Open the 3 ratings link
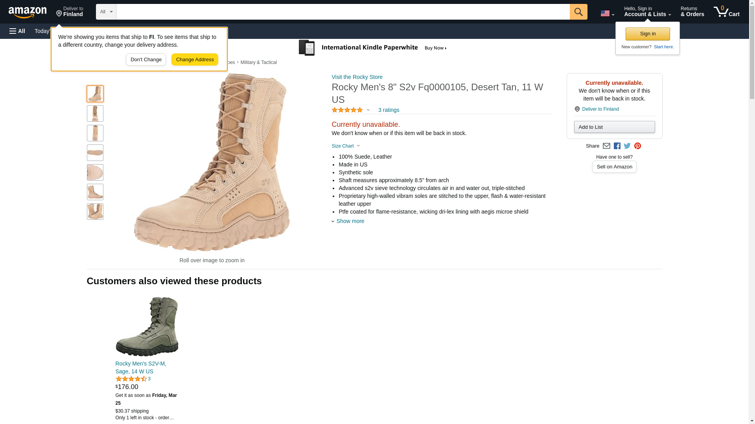The image size is (755, 424). (x=389, y=110)
